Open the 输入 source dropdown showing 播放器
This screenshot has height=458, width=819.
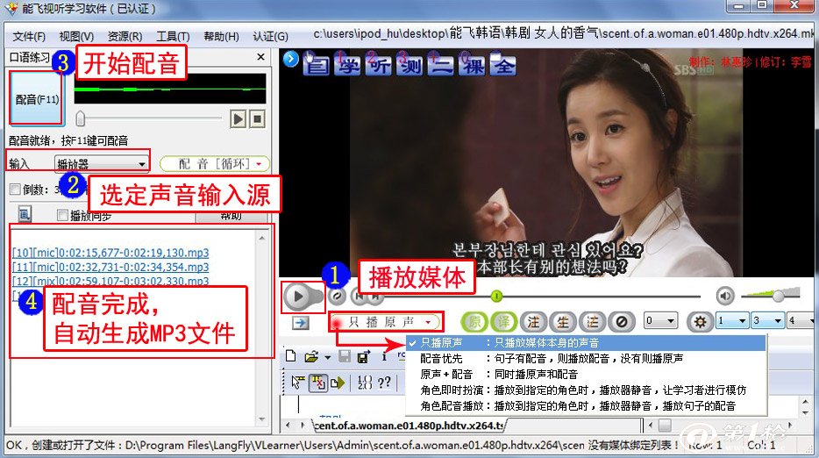[x=102, y=164]
